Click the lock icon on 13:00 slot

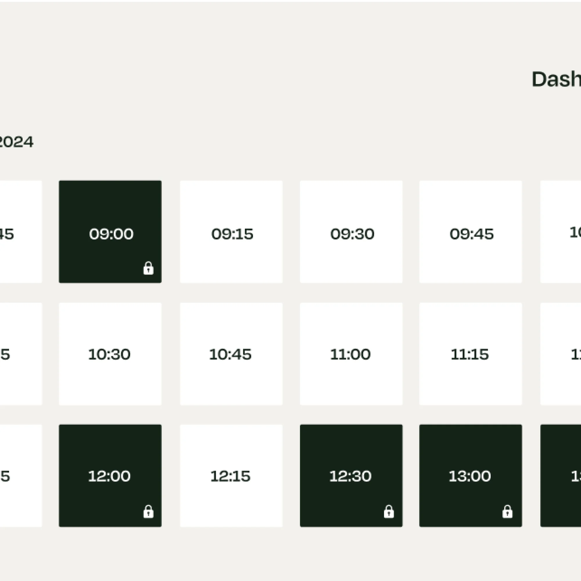[507, 512]
